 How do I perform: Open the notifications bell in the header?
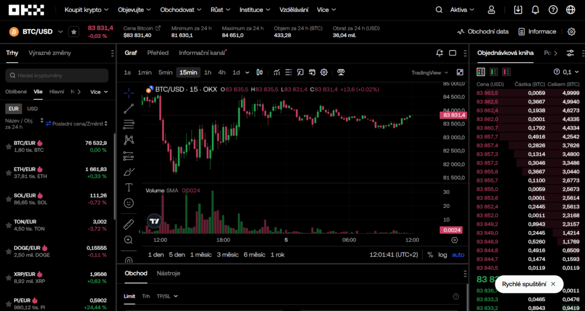(x=535, y=10)
